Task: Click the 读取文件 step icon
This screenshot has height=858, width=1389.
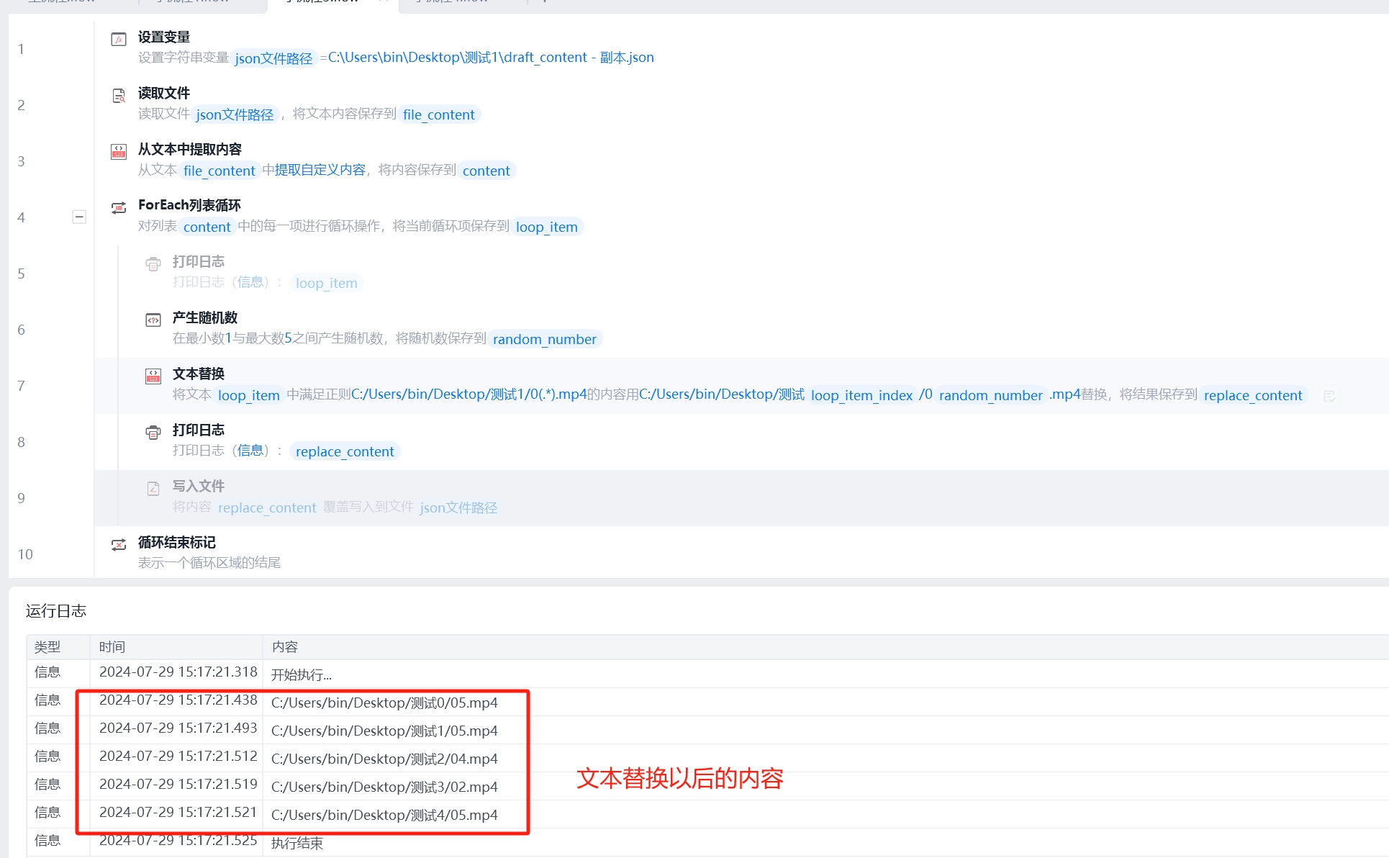Action: click(119, 96)
